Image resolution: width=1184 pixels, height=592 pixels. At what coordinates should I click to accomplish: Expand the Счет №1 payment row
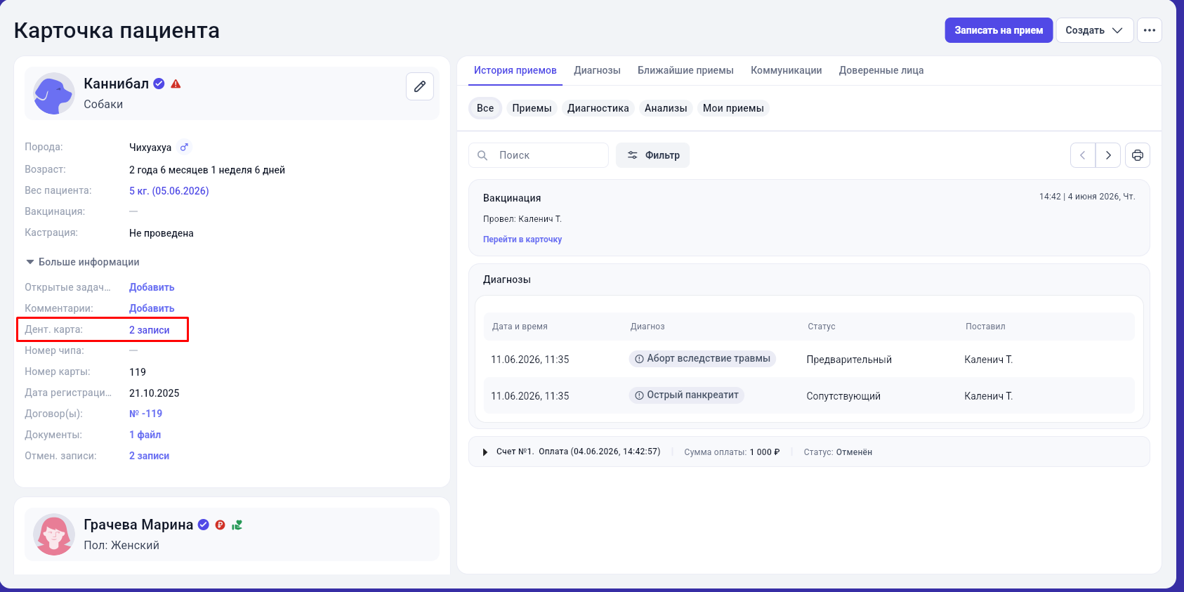[x=485, y=452]
